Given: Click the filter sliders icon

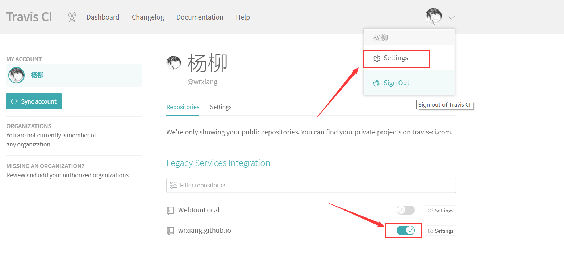Looking at the screenshot, I should point(174,185).
